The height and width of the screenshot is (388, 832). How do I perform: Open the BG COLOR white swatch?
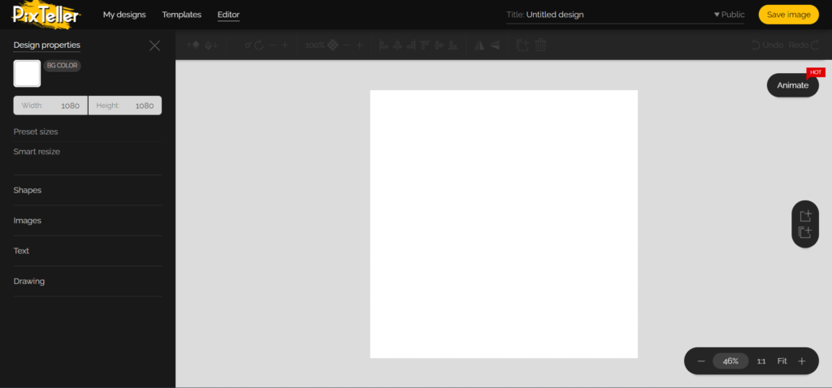tap(27, 74)
